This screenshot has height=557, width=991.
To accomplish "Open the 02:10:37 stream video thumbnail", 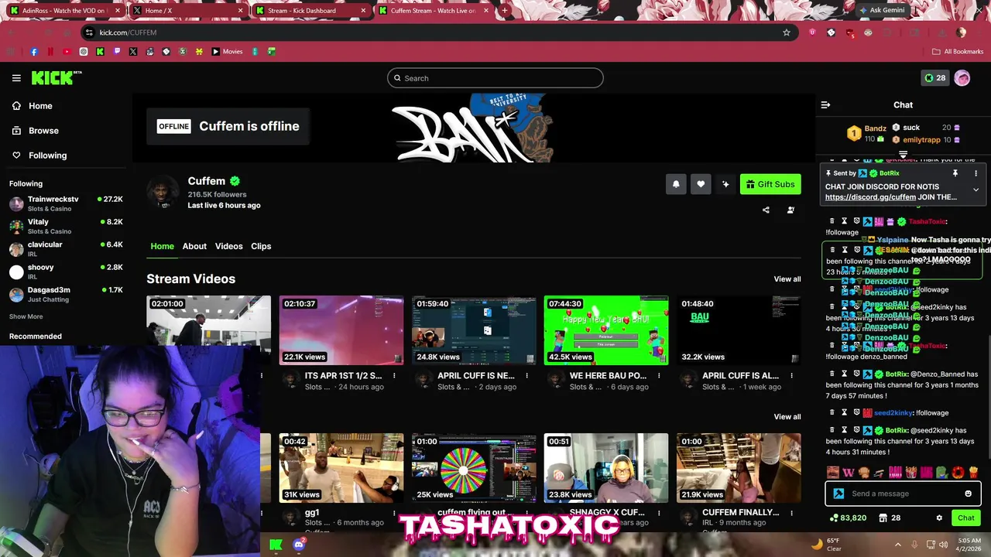I will [x=341, y=330].
